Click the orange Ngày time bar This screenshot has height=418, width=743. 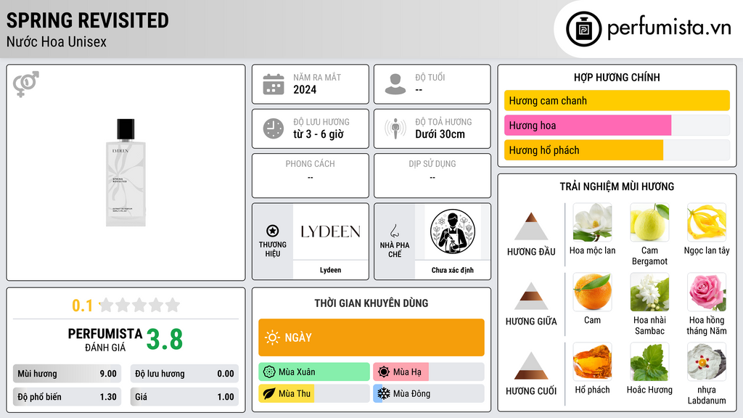(x=371, y=337)
